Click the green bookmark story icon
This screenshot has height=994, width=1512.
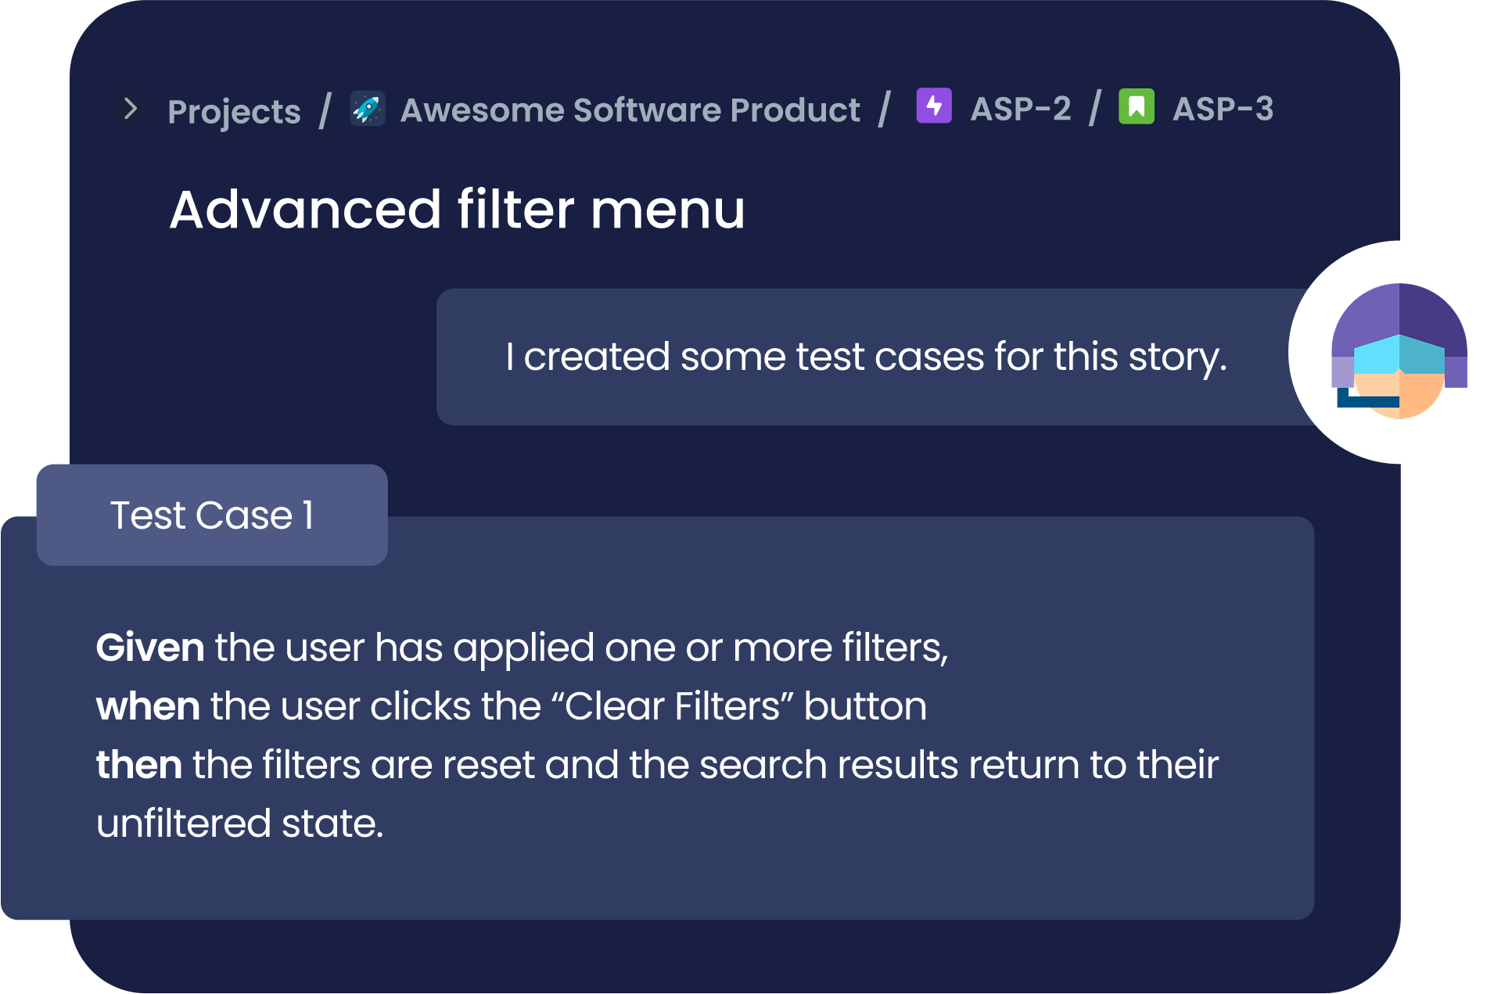pyautogui.click(x=1136, y=106)
